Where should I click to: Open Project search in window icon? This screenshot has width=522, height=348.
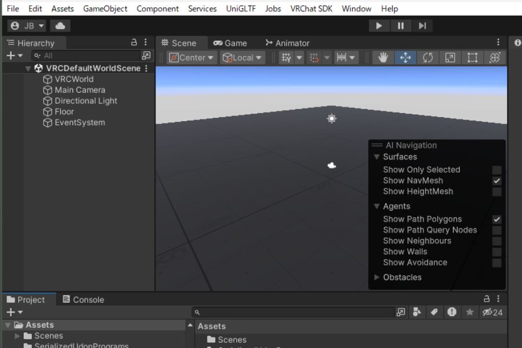coord(400,312)
